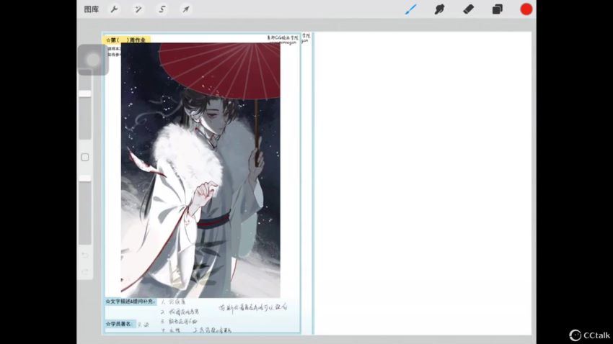Activate the Transform arrow tool

[185, 9]
